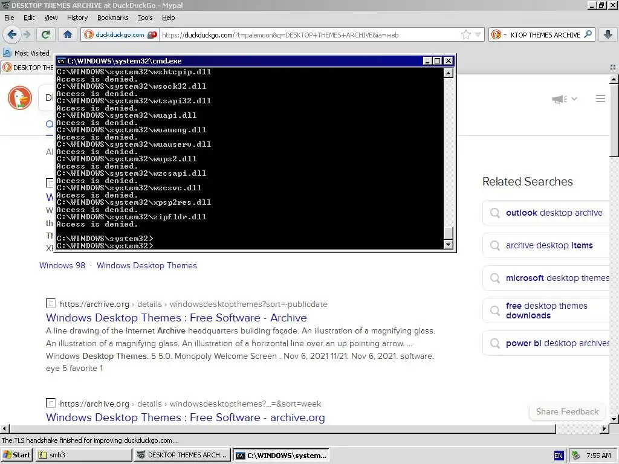Select the DESKTOP THEMES browser tab
Image resolution: width=619 pixels, height=464 pixels.
point(28,68)
